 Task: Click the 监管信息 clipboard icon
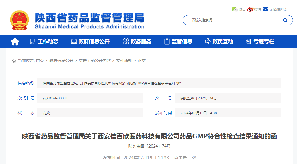point(167,41)
